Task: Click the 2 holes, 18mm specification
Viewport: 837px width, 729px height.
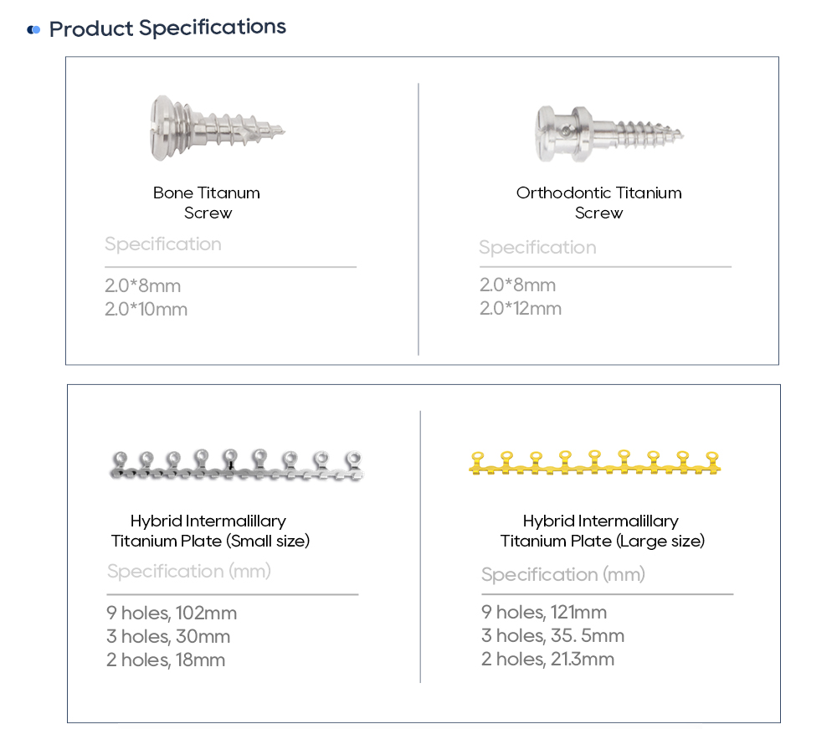Action: (166, 660)
